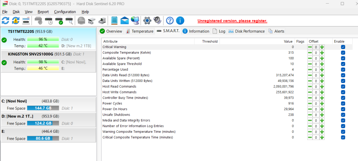
Task: Click the Threshold column header
Action: point(207,42)
